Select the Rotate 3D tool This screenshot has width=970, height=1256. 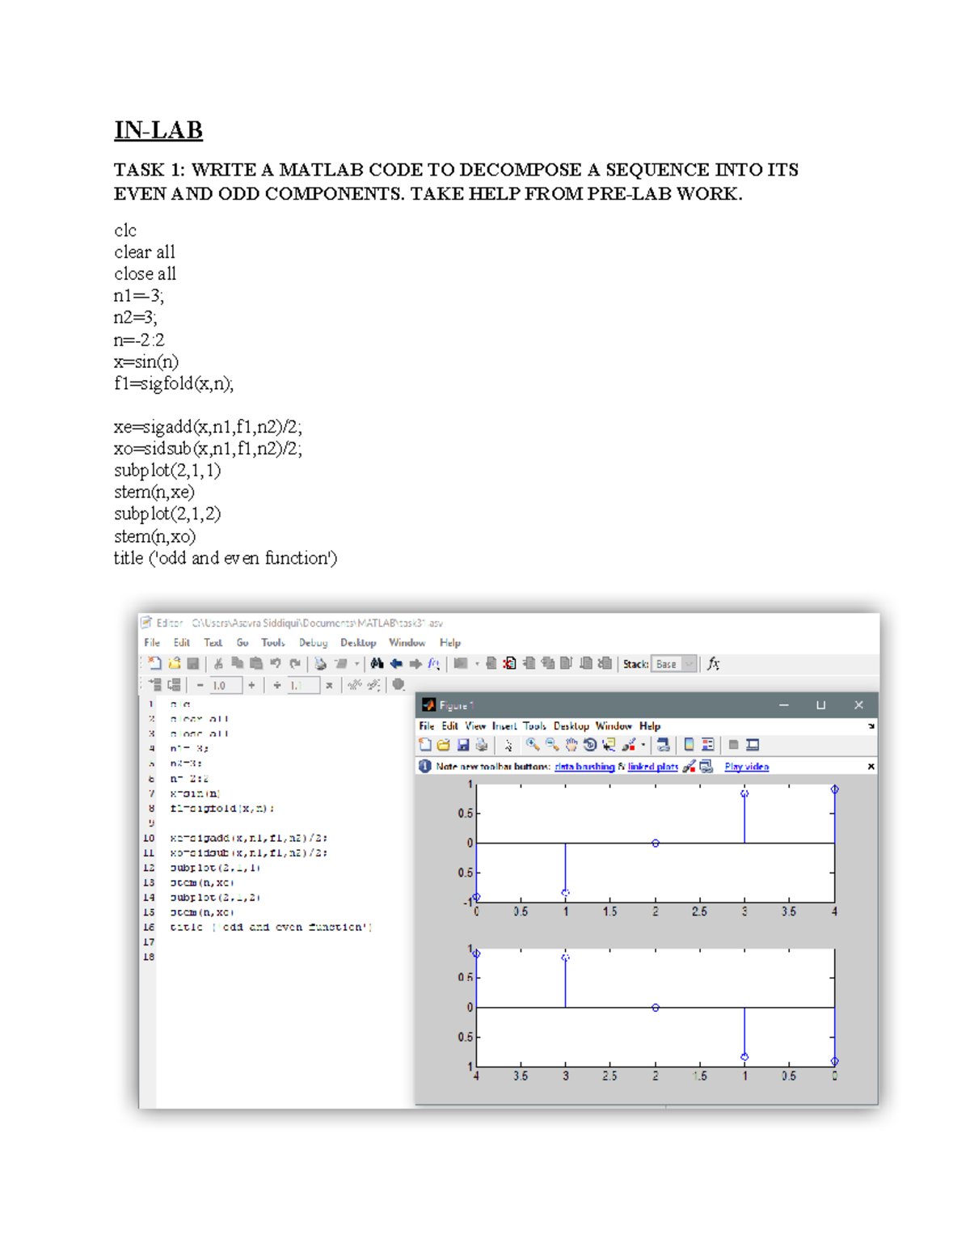tap(590, 745)
